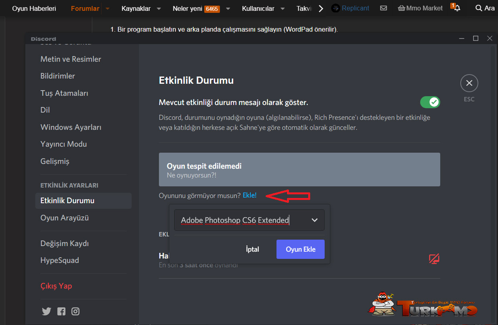Click the 'Oyun tespit edilemedi' text
The image size is (498, 325).
click(x=204, y=166)
